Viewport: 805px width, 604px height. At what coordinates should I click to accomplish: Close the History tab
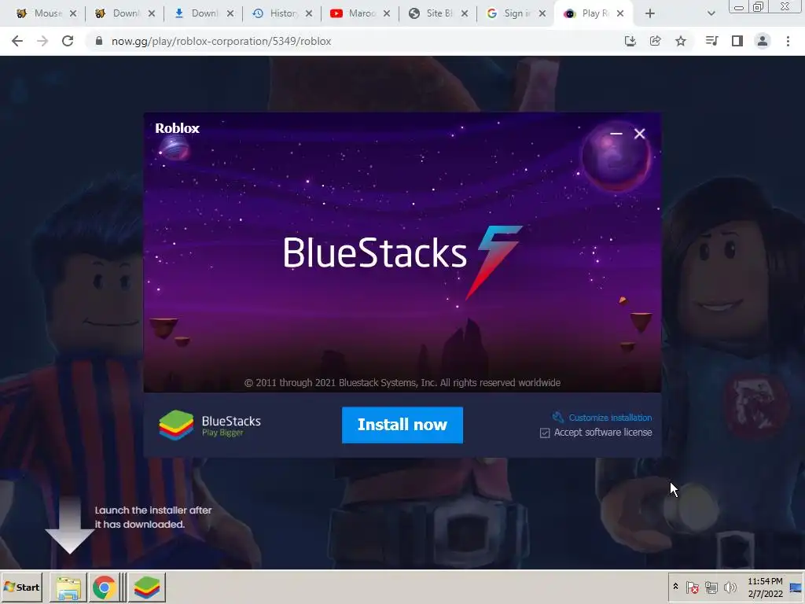click(x=308, y=13)
